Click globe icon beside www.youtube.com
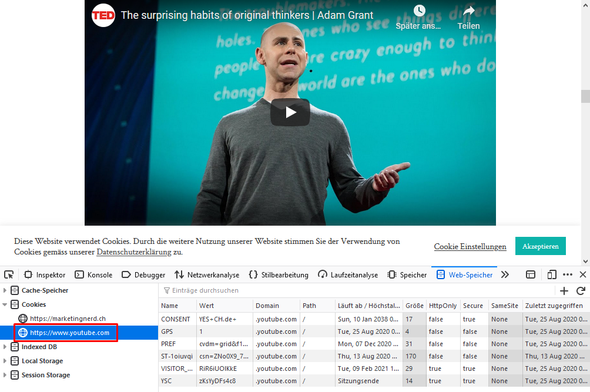Viewport: 590px width, 392px height. point(23,333)
